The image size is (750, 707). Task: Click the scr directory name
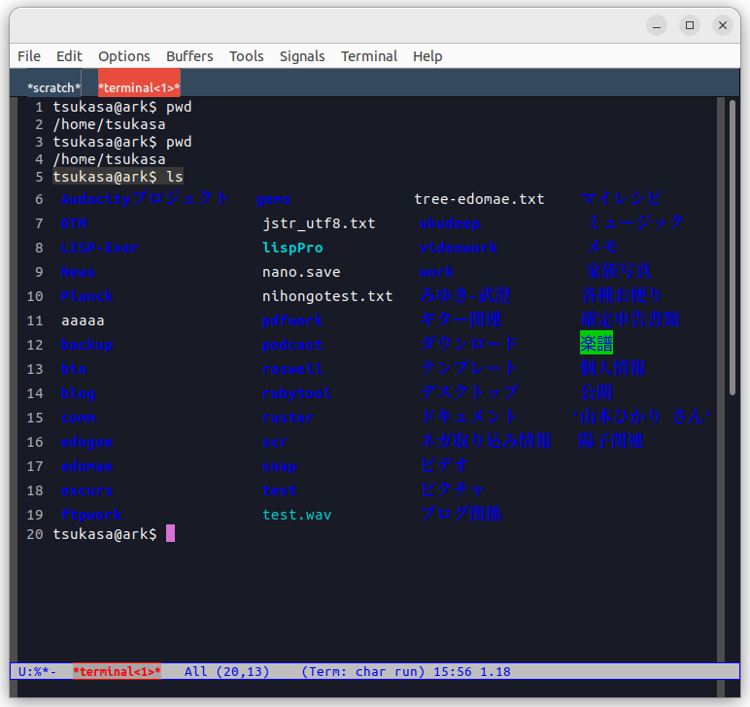[275, 442]
